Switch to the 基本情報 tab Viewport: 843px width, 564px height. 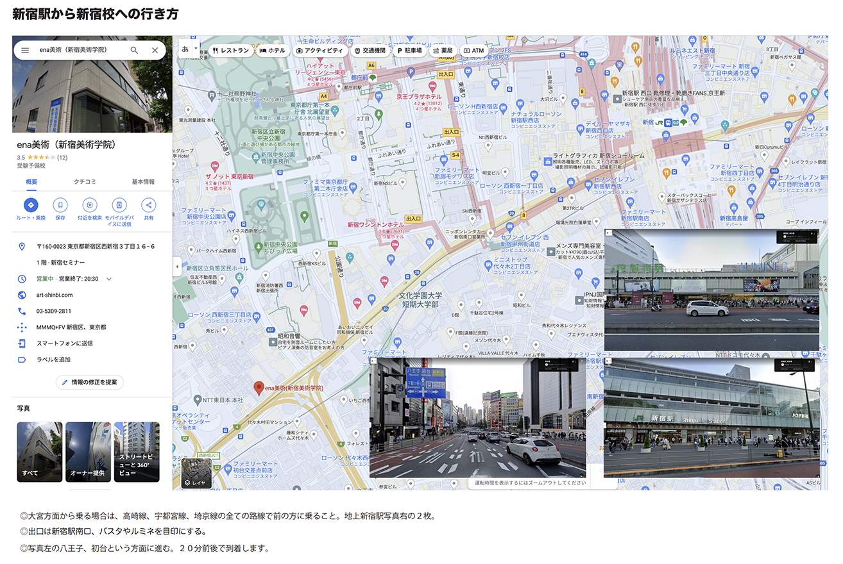tap(143, 181)
